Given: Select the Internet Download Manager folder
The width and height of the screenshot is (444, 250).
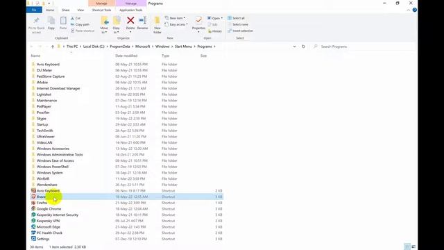Looking at the screenshot, I should point(58,88).
